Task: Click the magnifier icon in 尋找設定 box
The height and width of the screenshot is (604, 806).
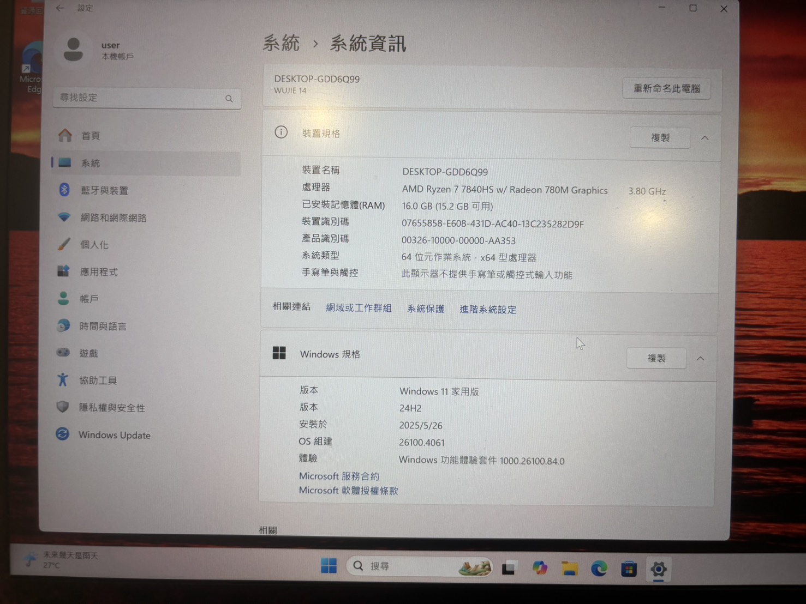Action: click(229, 99)
